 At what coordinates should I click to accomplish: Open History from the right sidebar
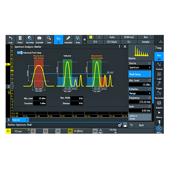point(159,114)
